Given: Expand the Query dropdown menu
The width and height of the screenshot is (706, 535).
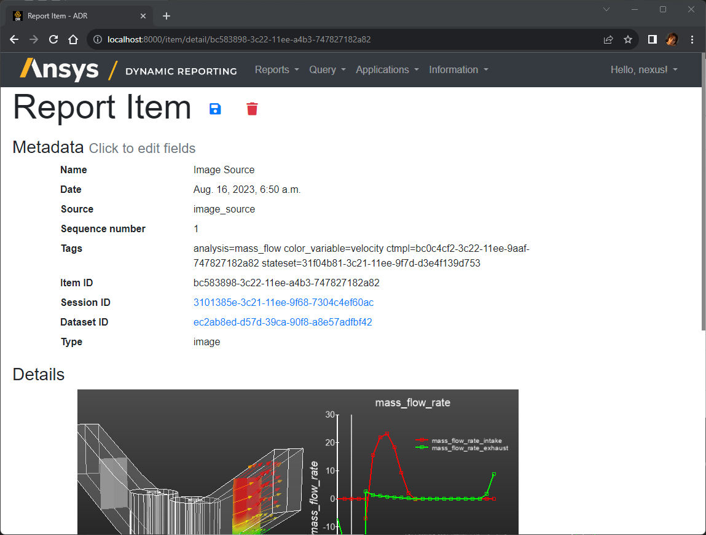Looking at the screenshot, I should pos(328,70).
